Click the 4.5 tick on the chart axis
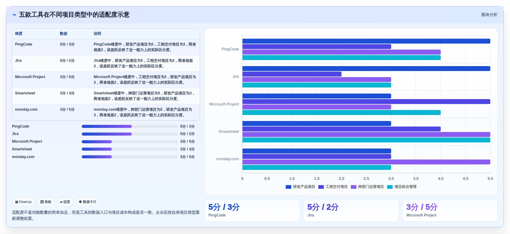Image resolution: width=510 pixels, height=234 pixels. tap(465, 179)
